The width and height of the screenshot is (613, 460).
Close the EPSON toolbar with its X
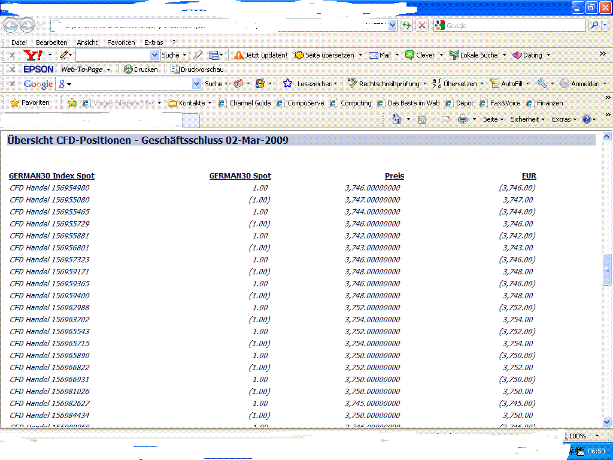[x=12, y=69]
